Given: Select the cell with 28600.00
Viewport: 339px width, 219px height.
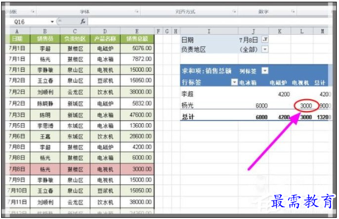Looking at the screenshot, I should [137, 136].
